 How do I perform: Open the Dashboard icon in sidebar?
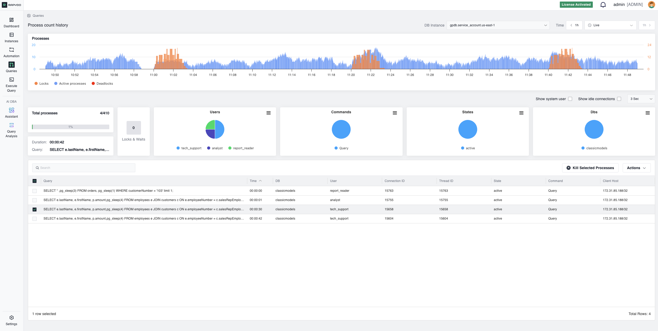coord(11,20)
